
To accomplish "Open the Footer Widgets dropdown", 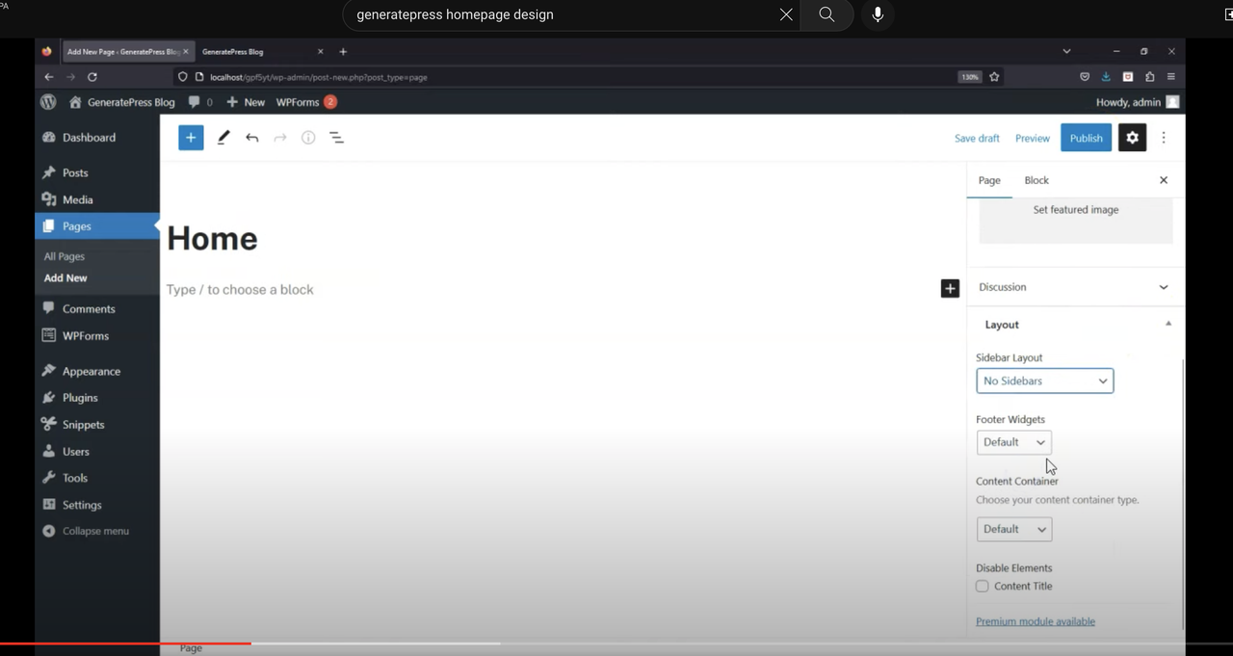I will [1014, 442].
